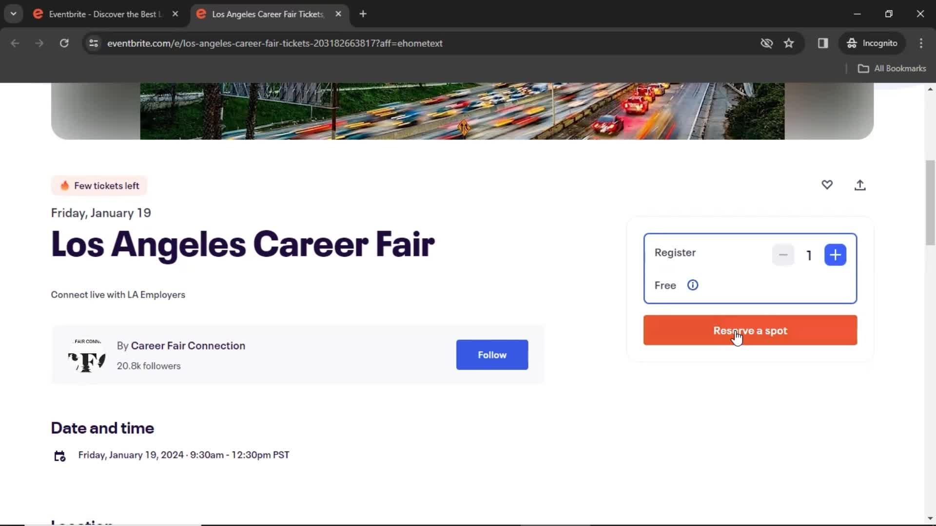Click the favorite/heart icon

click(x=827, y=185)
